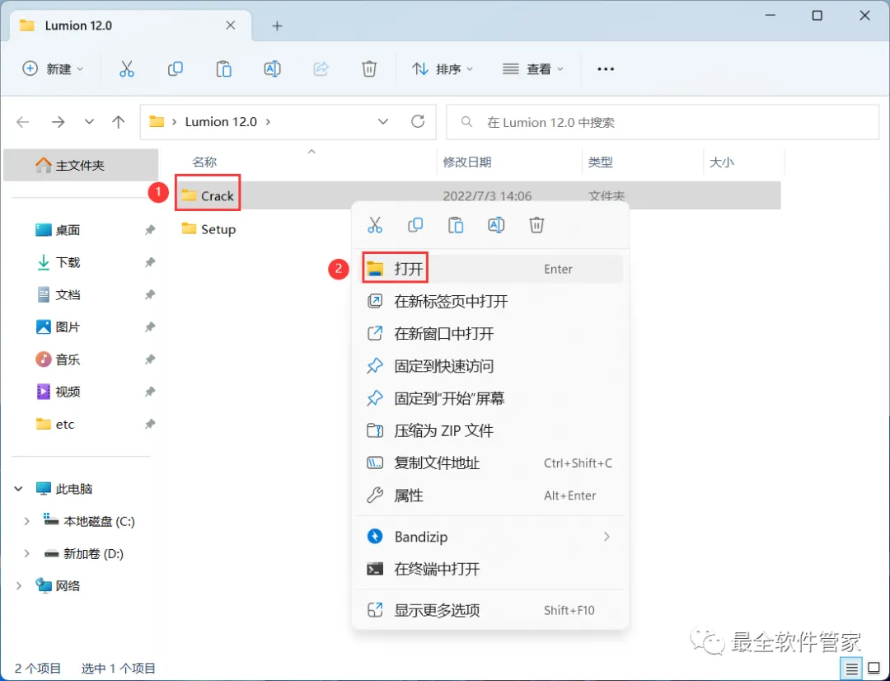Click Paste icon in context menu
890x681 pixels.
tap(456, 225)
